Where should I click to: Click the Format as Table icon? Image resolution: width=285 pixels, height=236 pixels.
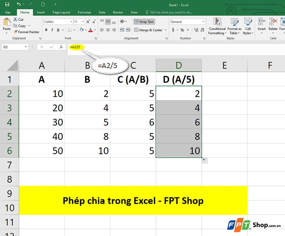pos(234,25)
